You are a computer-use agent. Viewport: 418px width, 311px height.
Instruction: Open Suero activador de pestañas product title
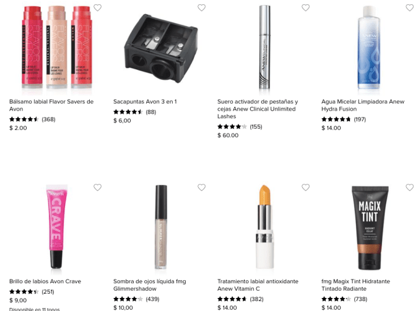(x=258, y=109)
